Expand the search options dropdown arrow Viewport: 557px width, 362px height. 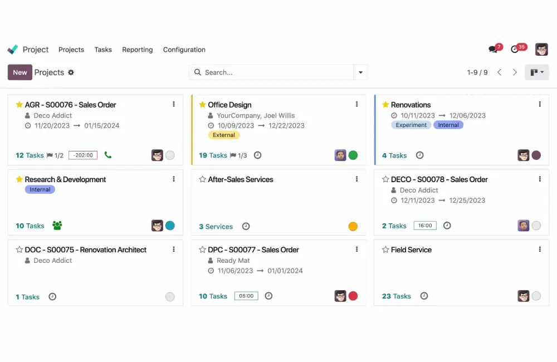[361, 72]
